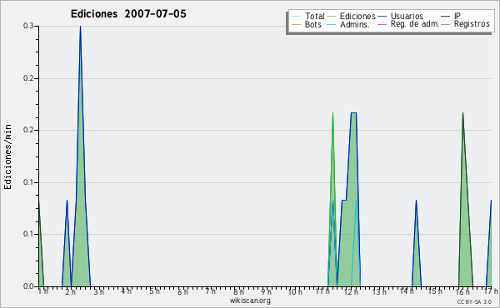Click the '2 h' x-axis tick label

[70, 292]
